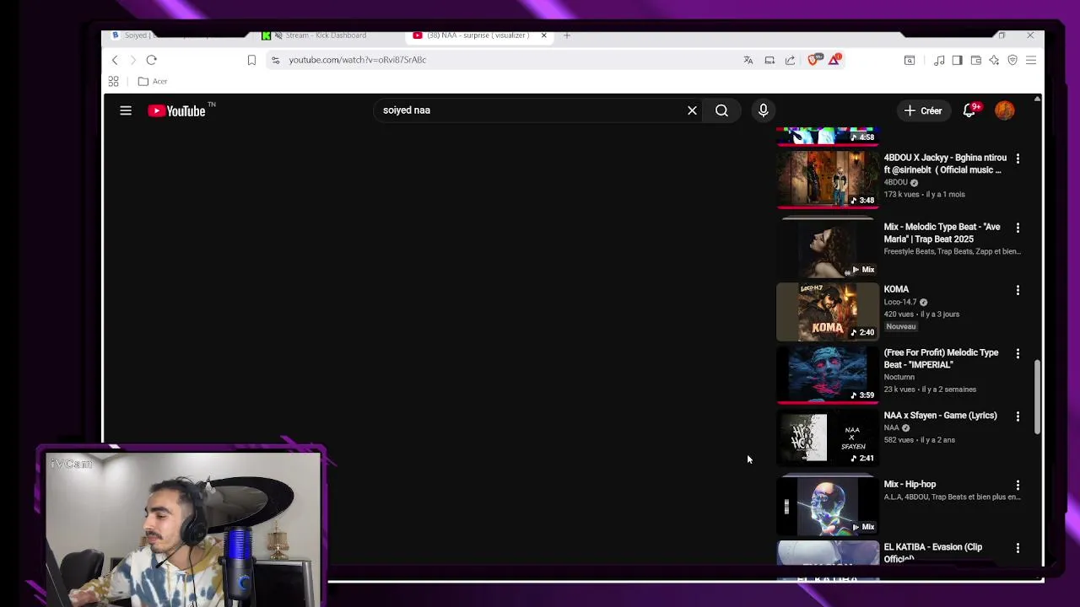The height and width of the screenshot is (607, 1080).
Task: Open the KOMA video title
Action: pos(896,289)
